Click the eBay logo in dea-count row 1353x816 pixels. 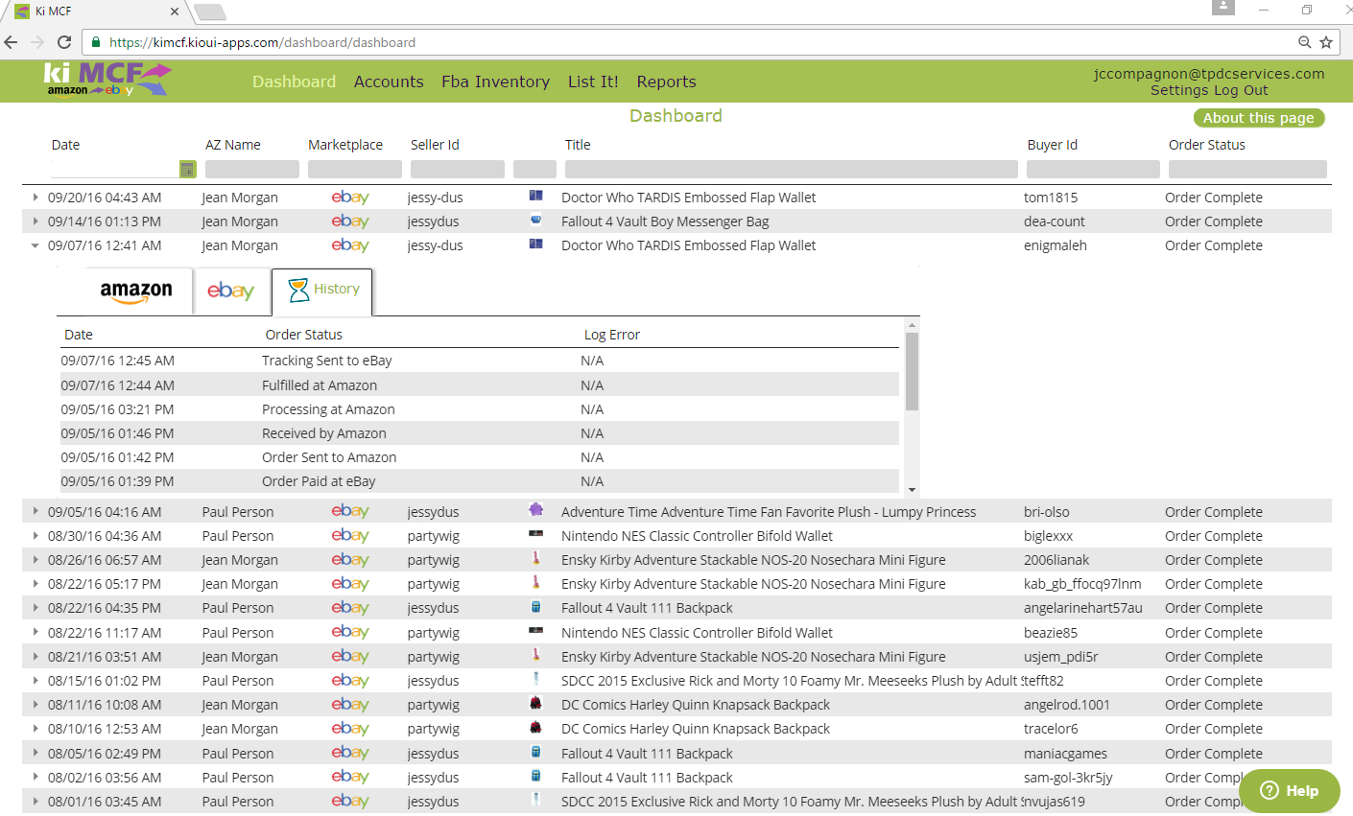click(350, 221)
